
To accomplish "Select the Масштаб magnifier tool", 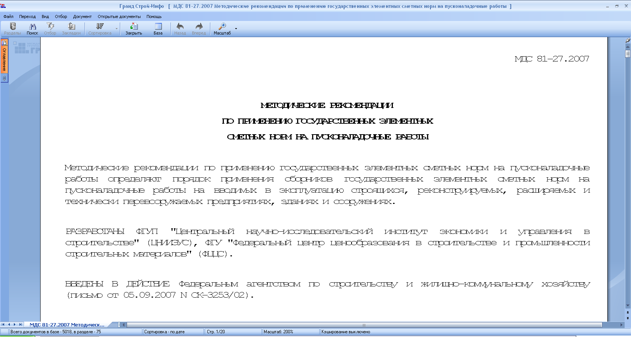I will click(x=222, y=29).
